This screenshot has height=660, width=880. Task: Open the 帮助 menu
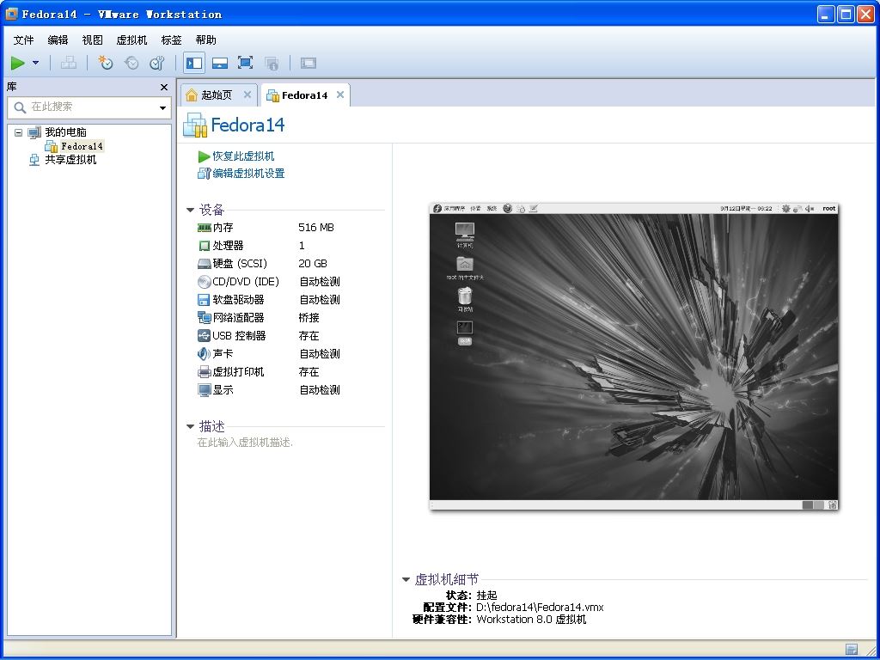tap(206, 40)
